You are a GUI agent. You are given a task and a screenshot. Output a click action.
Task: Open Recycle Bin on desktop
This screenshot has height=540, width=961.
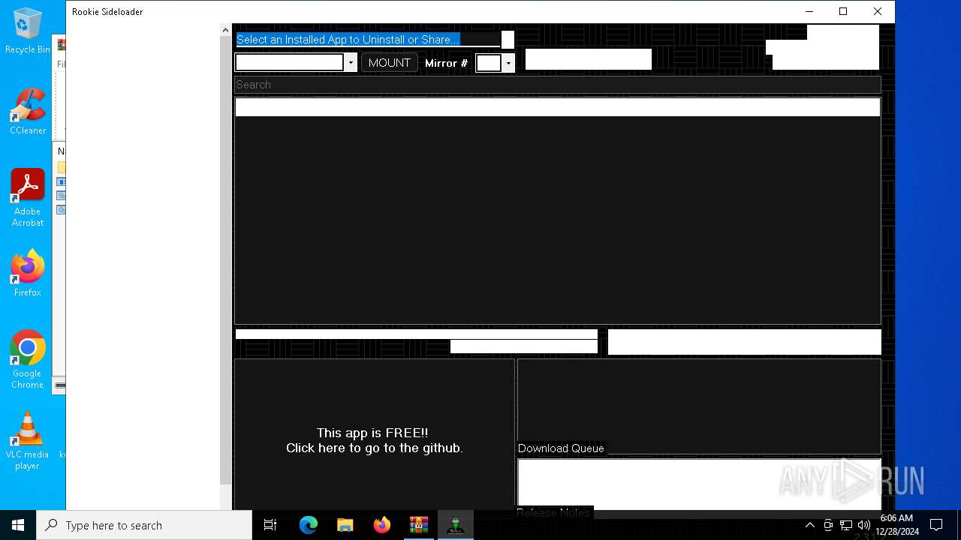click(x=28, y=31)
